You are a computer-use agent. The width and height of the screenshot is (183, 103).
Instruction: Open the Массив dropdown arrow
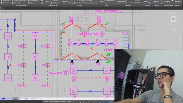[36, 3]
